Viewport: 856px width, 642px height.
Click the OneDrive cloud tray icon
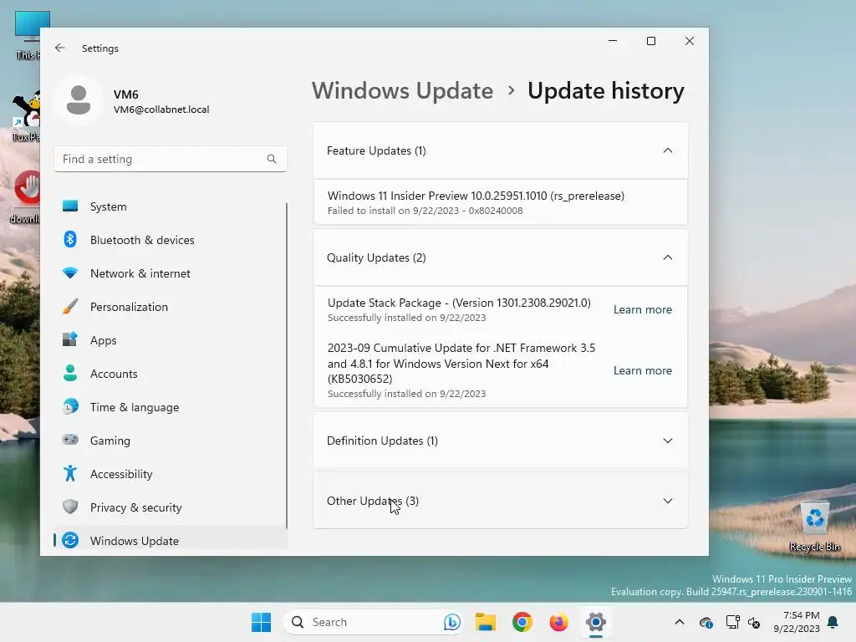point(706,622)
